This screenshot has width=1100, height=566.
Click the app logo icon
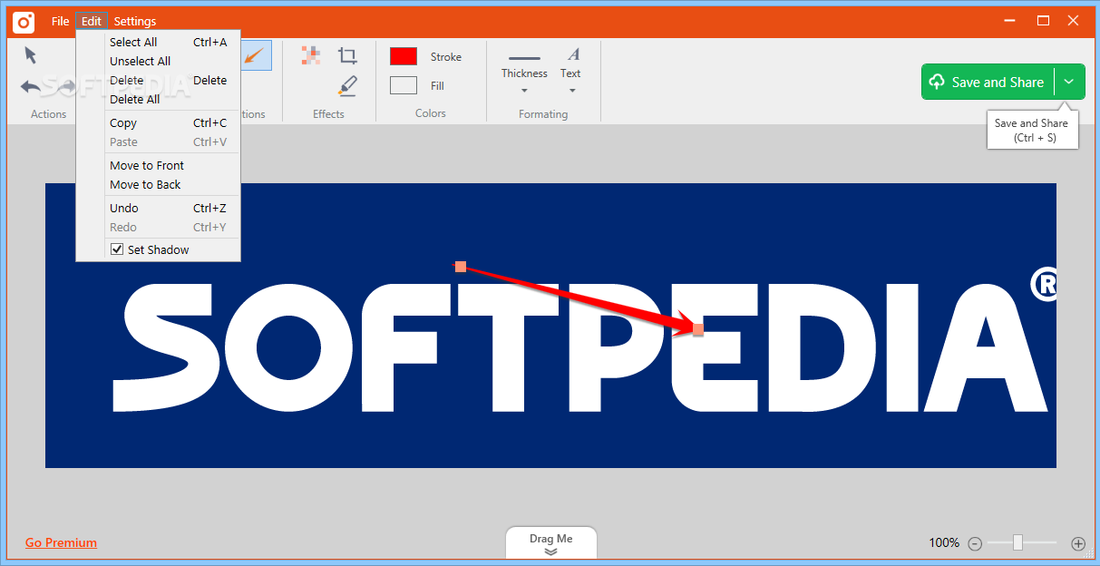[24, 21]
